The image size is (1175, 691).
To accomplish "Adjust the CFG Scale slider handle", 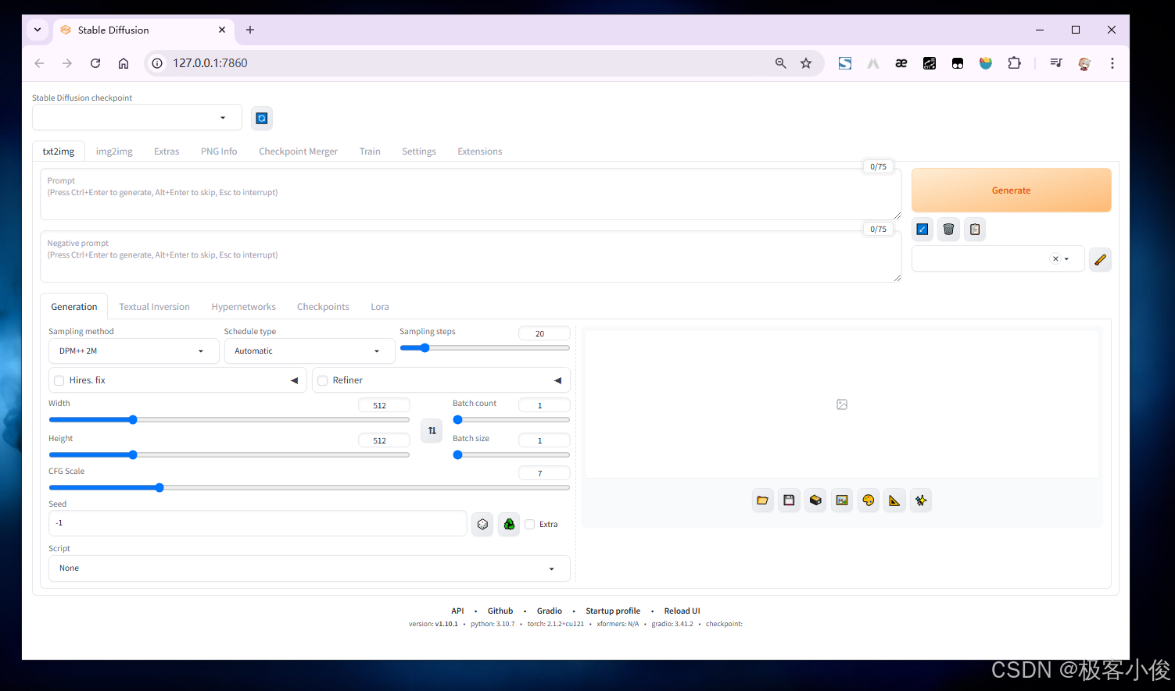I will pyautogui.click(x=159, y=487).
